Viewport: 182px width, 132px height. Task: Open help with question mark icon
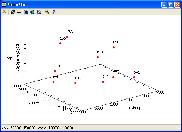click(x=54, y=12)
